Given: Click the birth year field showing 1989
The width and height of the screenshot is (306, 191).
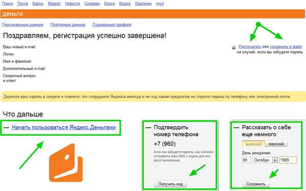Looking at the screenshot, I should coord(288,160).
